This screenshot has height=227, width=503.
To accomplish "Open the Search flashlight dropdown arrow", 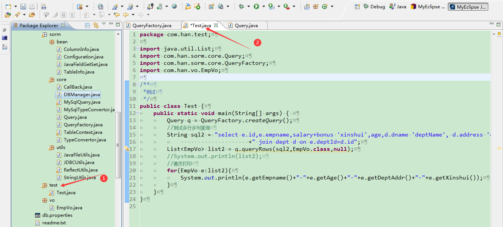I will (24, 15).
